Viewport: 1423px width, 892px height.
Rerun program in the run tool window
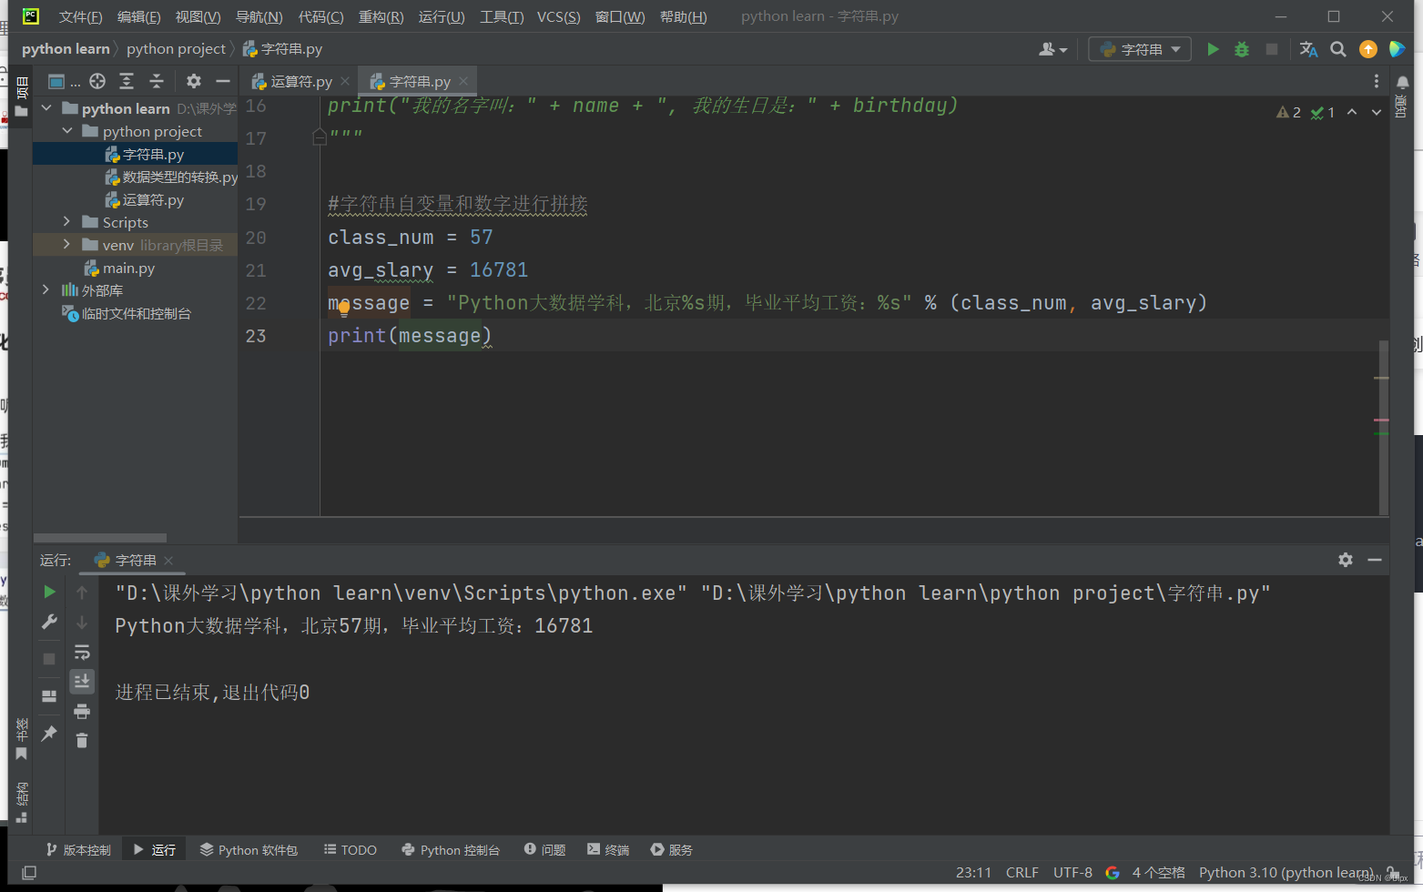coord(49,592)
